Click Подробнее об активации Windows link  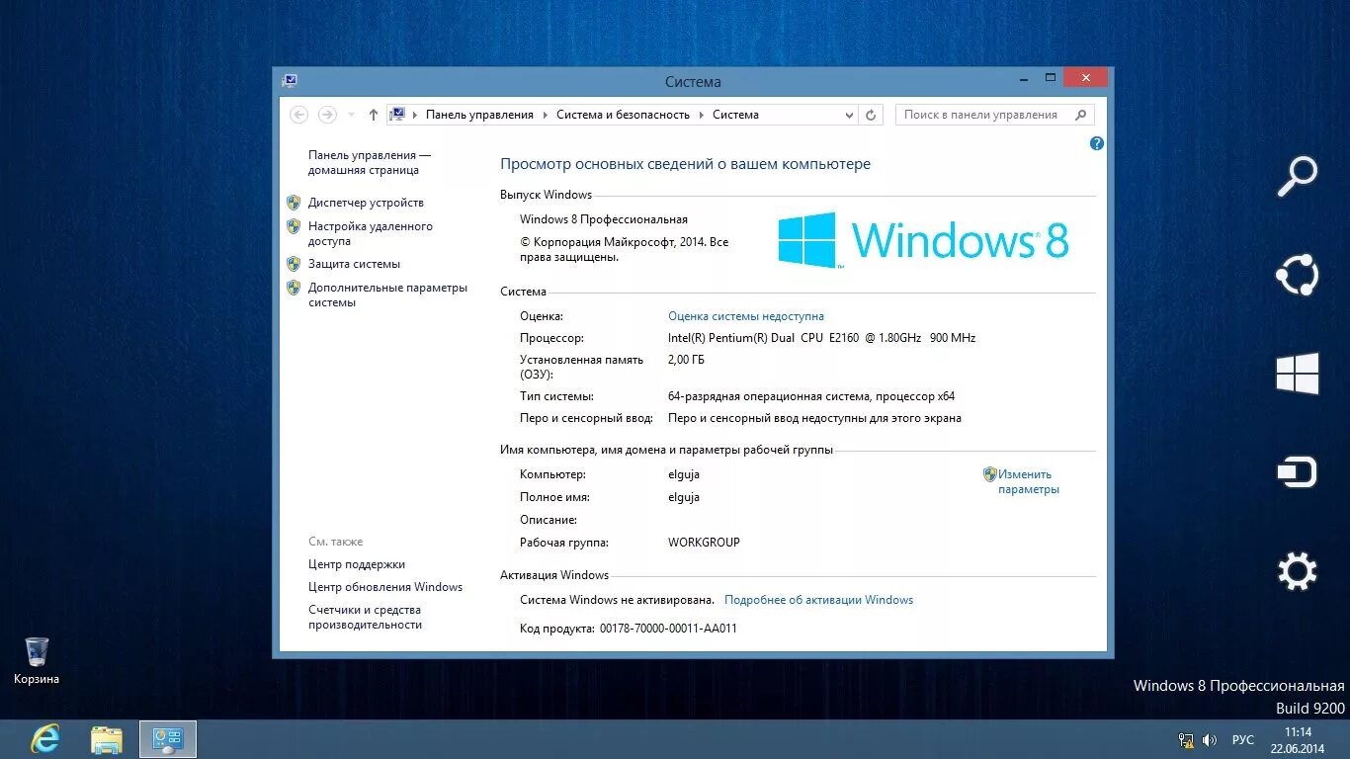(818, 599)
